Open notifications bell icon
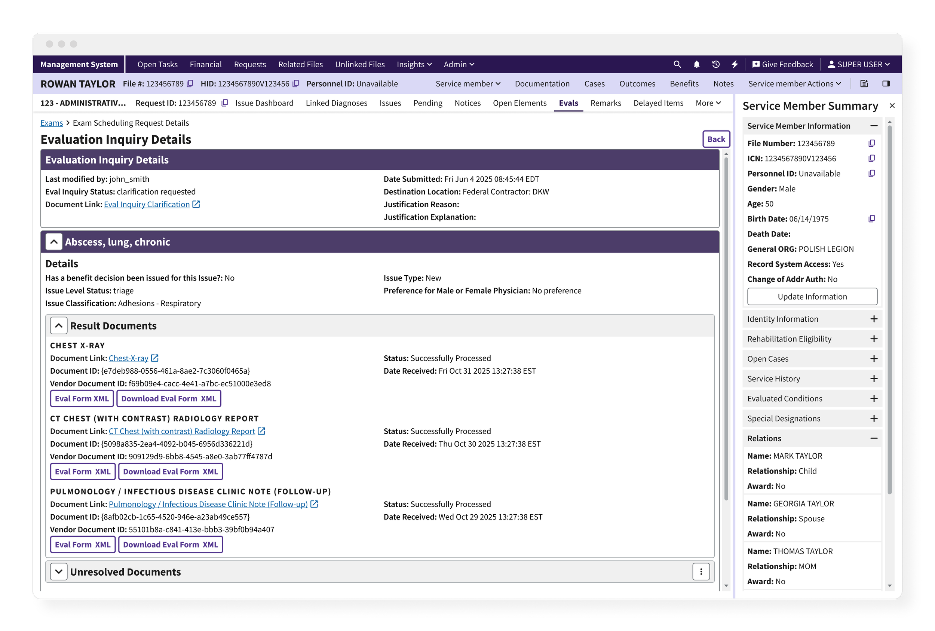 tap(696, 64)
